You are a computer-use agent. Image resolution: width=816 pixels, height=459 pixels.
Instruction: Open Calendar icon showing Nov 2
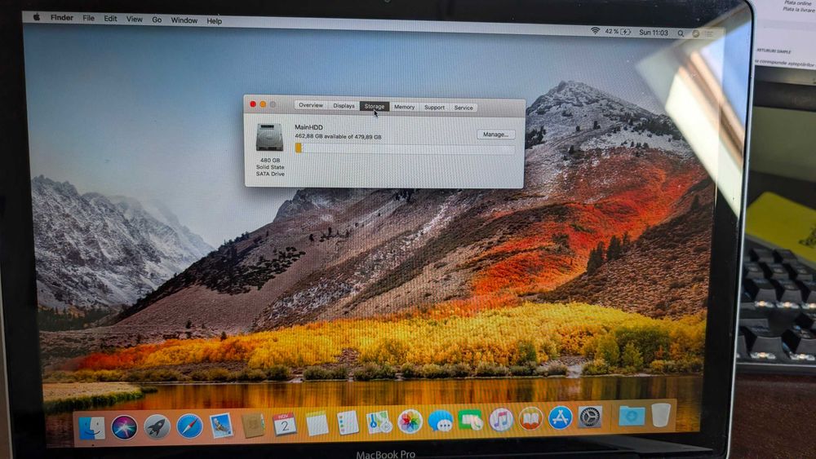285,424
